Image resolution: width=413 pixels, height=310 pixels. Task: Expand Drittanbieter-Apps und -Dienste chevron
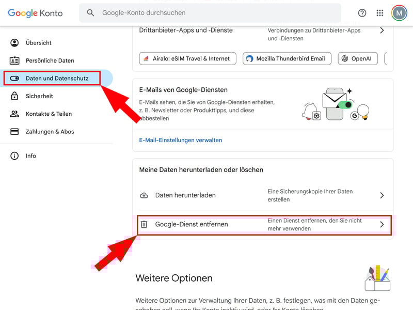click(382, 30)
